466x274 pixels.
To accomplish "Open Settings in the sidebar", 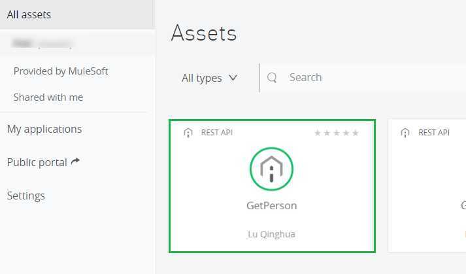I will tap(26, 196).
